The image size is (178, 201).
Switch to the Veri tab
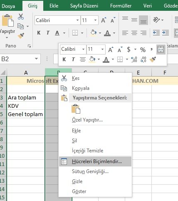[x=148, y=6]
